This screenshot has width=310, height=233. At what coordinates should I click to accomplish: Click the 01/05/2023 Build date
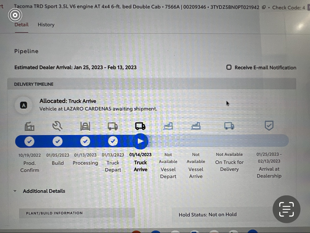[x=58, y=155]
